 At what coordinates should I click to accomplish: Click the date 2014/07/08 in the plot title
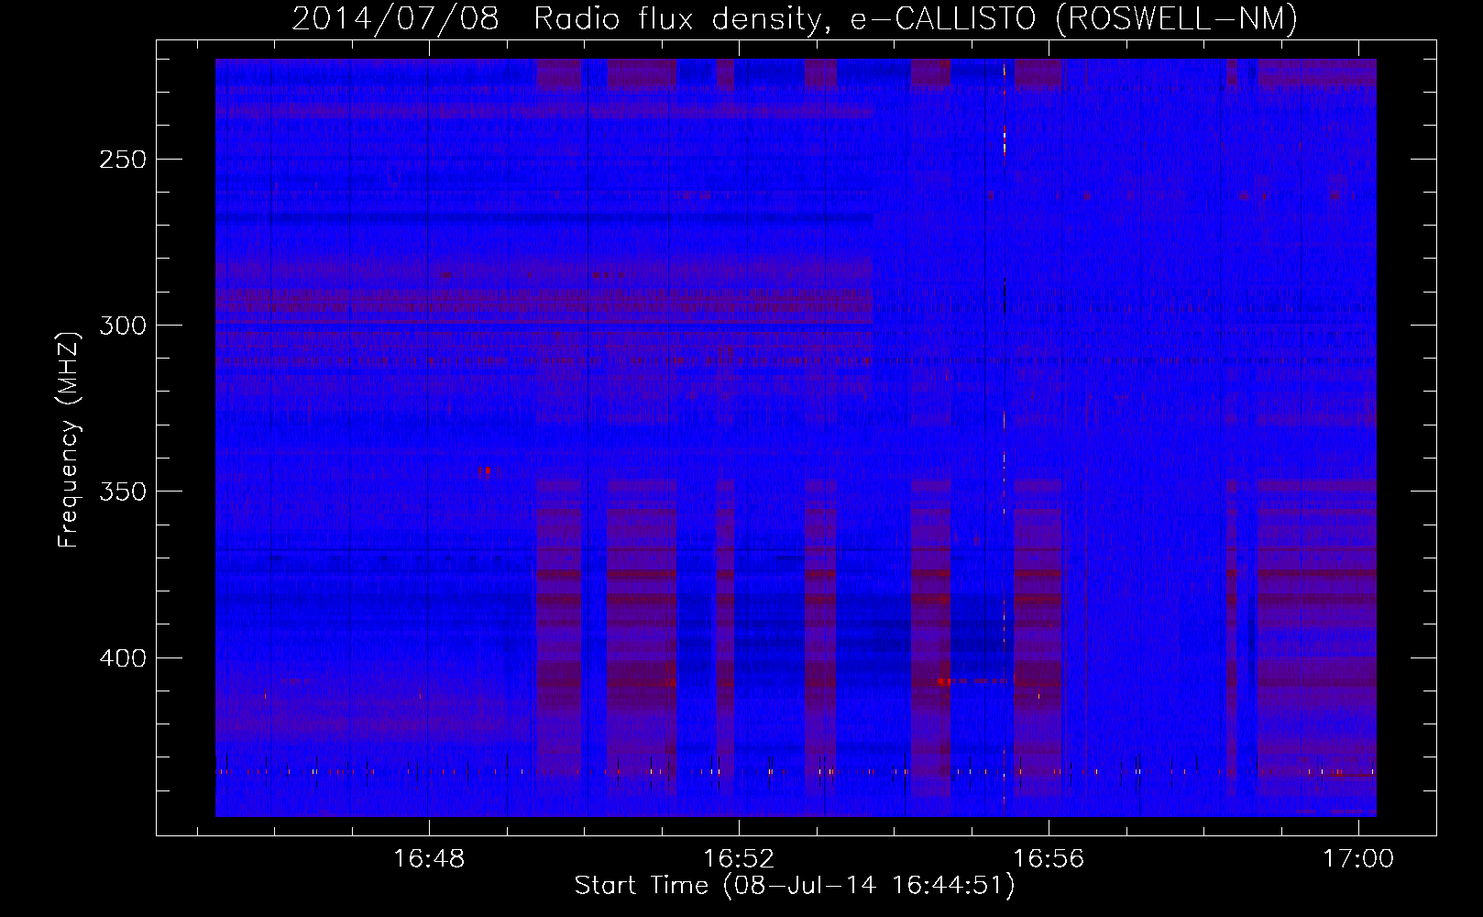point(395,18)
